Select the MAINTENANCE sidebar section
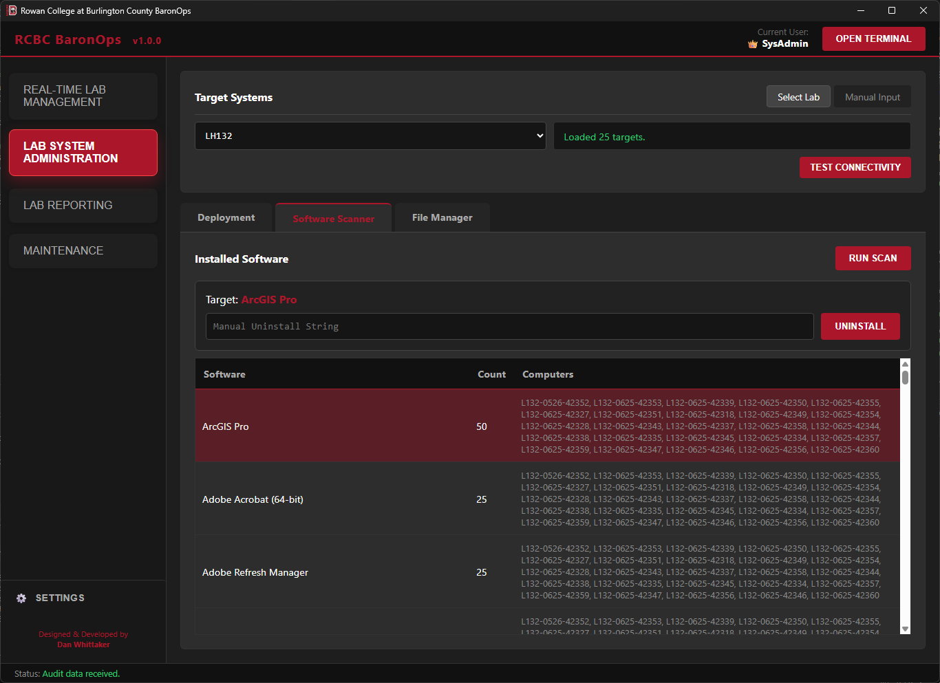This screenshot has width=940, height=683. 83,250
